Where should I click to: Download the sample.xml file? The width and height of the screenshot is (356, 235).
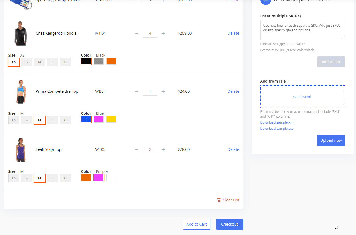[x=277, y=122]
